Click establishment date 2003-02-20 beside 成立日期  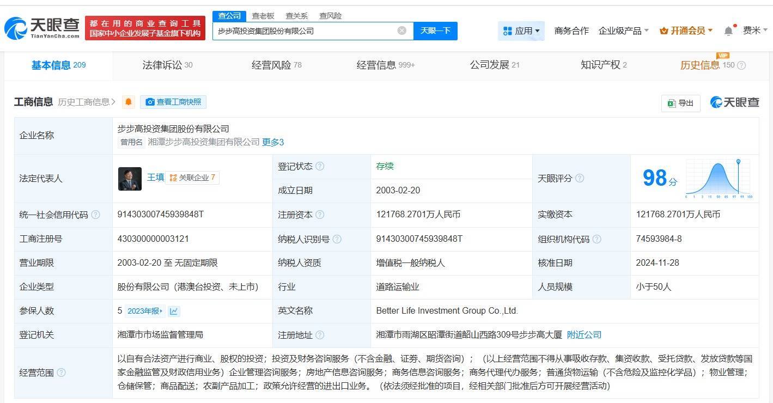tap(398, 191)
